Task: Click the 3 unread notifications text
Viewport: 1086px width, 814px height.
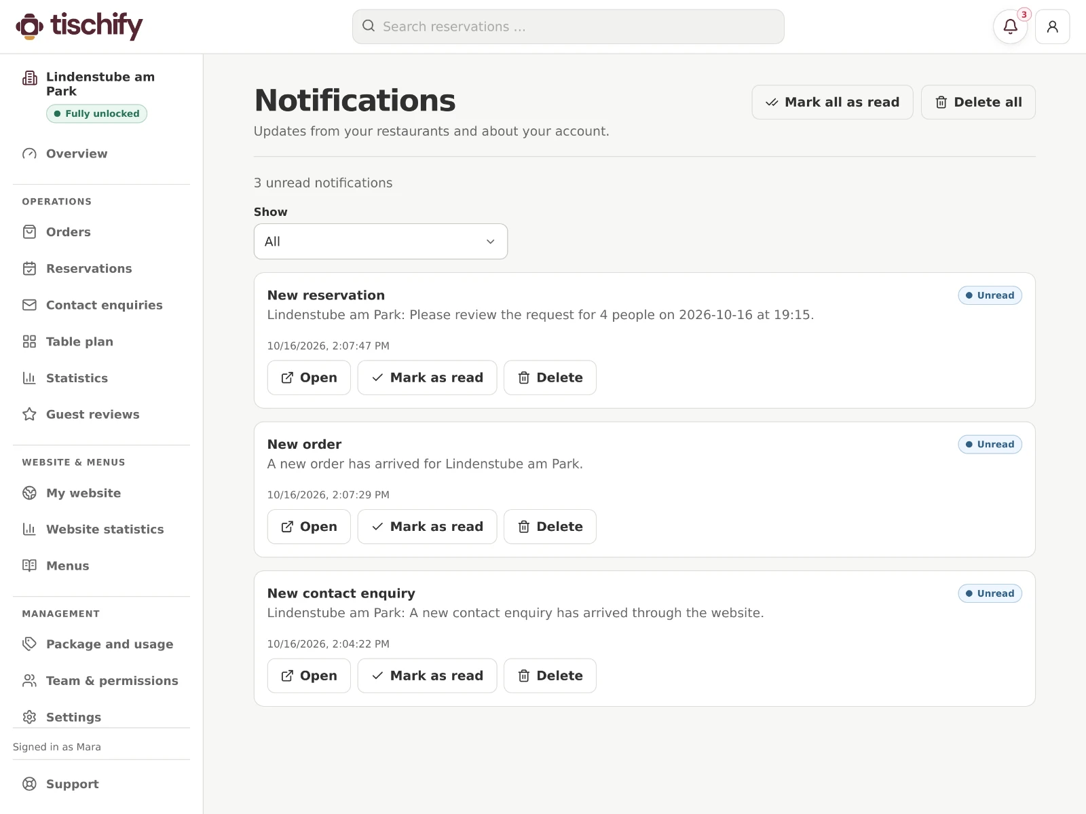Action: pyautogui.click(x=323, y=183)
